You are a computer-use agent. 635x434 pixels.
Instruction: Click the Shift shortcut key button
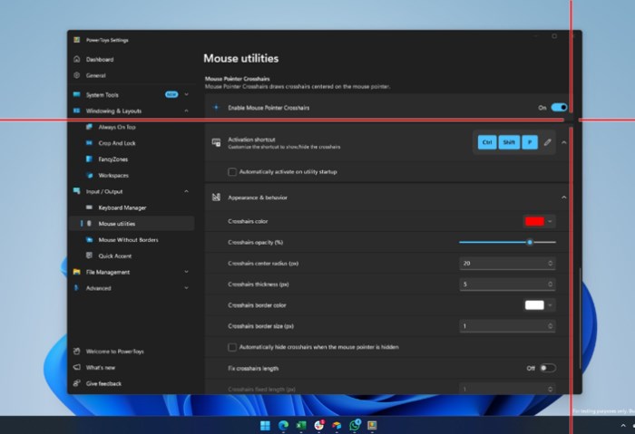point(509,142)
